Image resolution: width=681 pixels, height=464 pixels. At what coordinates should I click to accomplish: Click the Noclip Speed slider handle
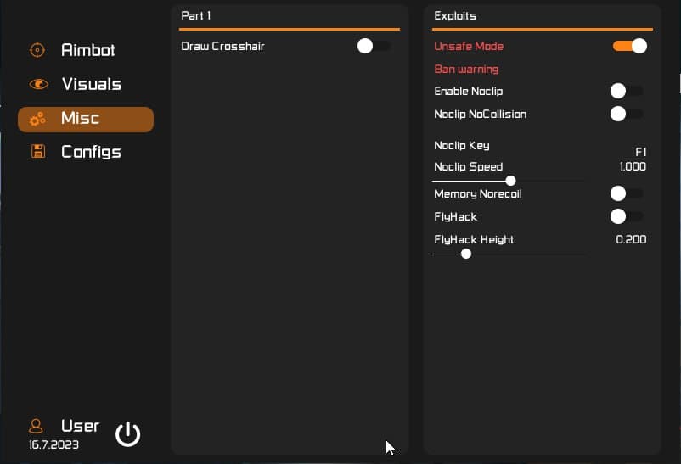click(x=510, y=181)
